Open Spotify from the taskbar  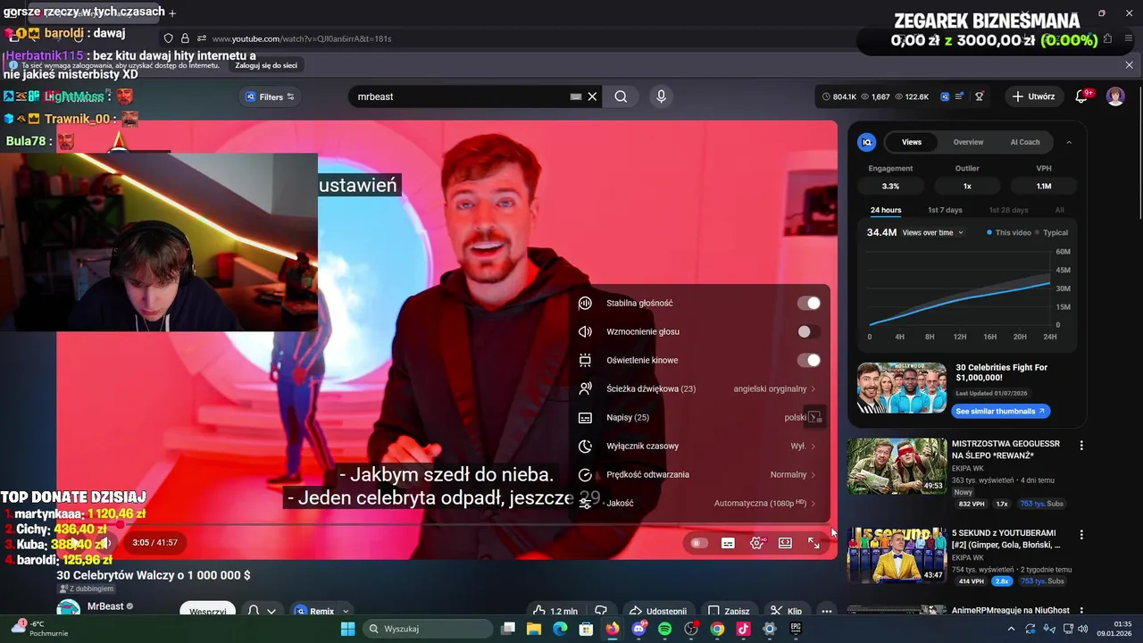click(664, 629)
